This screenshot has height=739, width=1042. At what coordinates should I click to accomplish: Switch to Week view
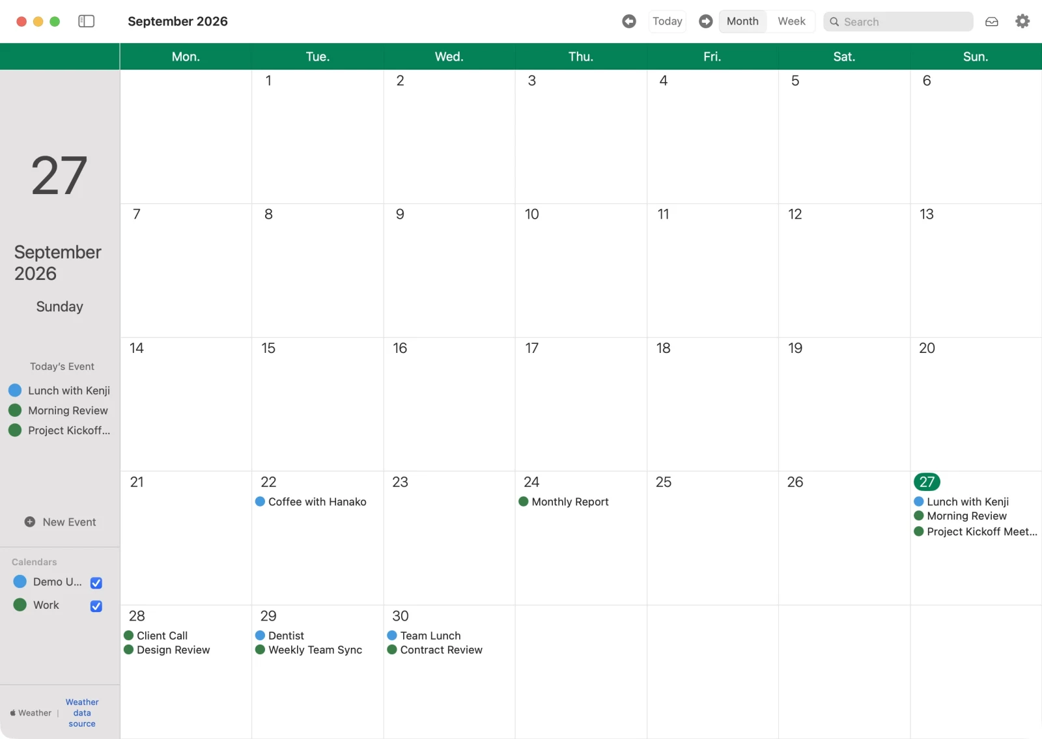tap(791, 21)
